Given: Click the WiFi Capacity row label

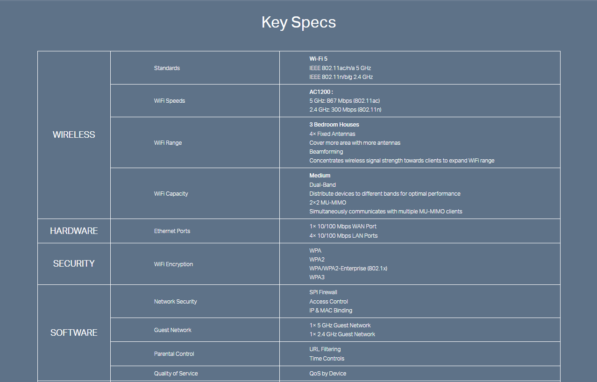Looking at the screenshot, I should [x=171, y=194].
